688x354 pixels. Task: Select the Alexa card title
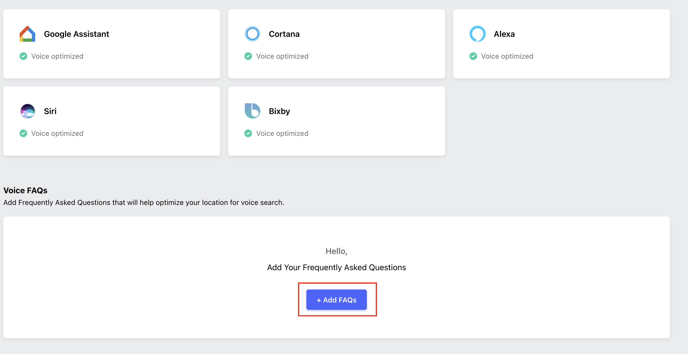click(x=504, y=34)
